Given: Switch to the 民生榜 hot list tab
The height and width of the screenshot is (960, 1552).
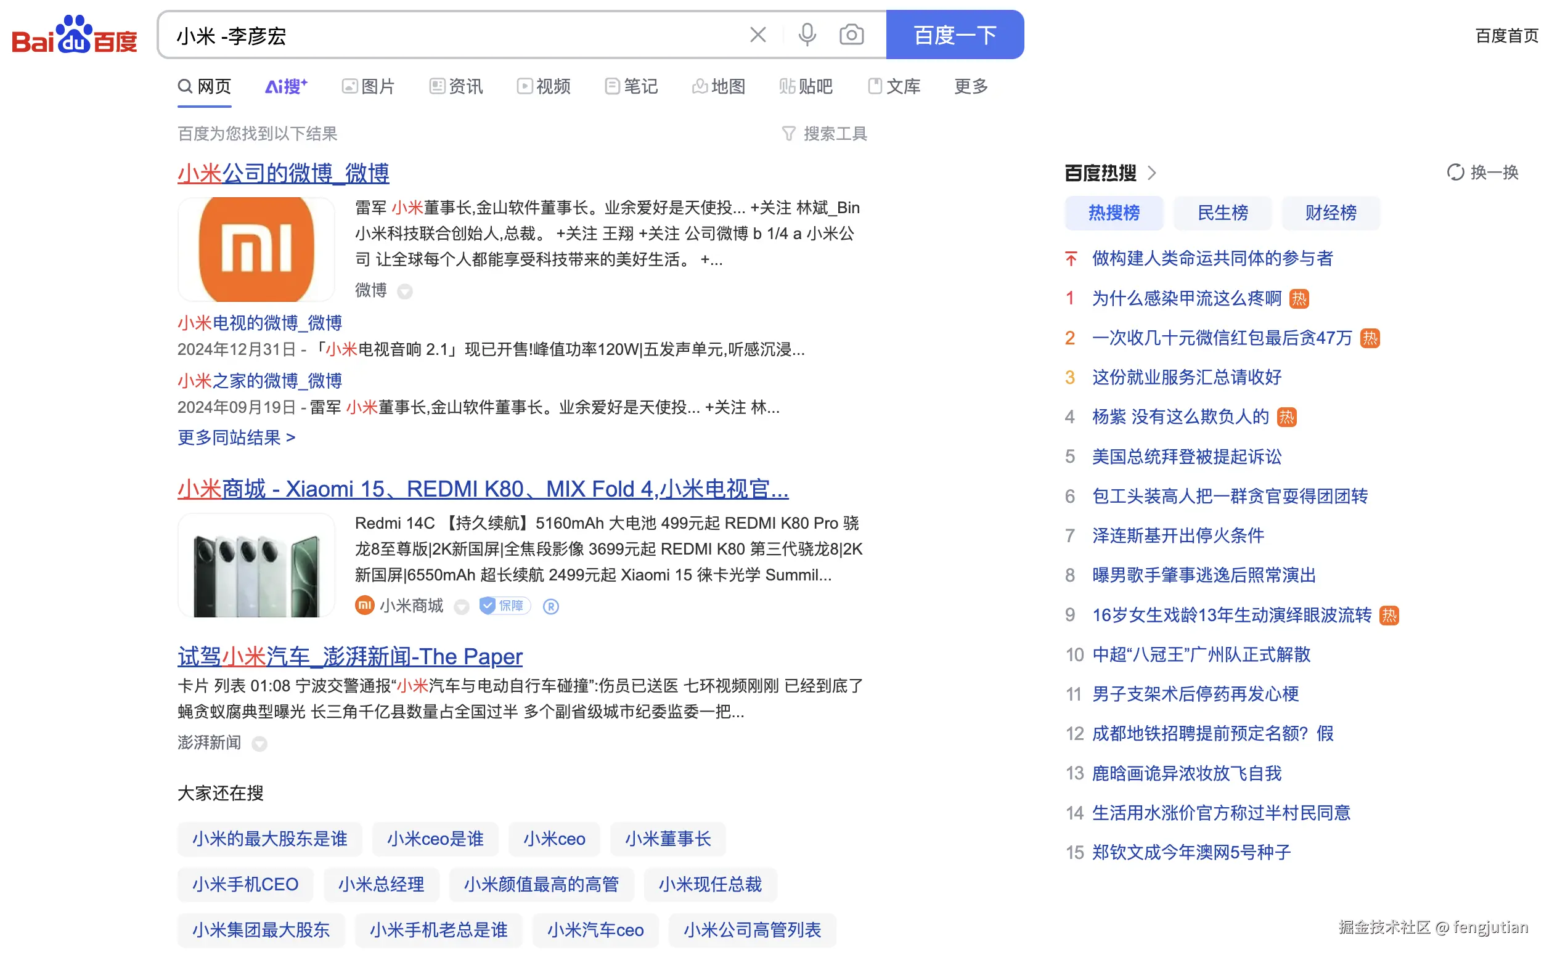Looking at the screenshot, I should point(1221,213).
